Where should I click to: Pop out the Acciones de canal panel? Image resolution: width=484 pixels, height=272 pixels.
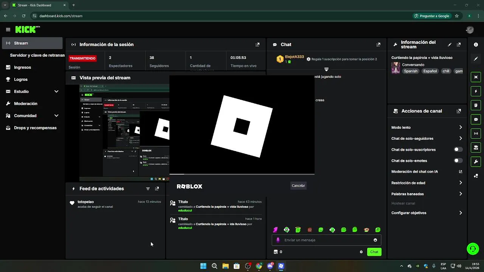tap(459, 111)
